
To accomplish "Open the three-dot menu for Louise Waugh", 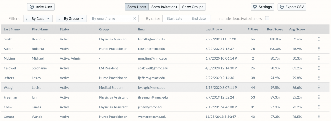I will click(x=319, y=87).
